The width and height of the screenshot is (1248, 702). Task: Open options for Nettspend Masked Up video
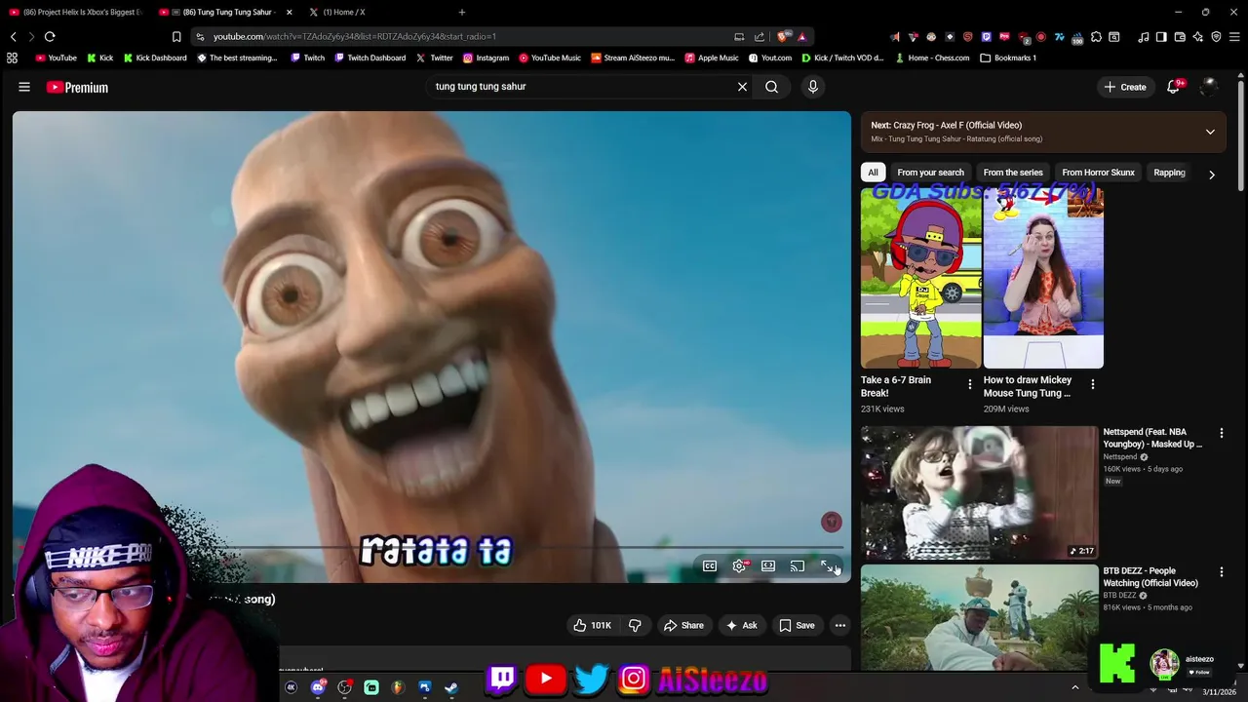click(x=1221, y=433)
